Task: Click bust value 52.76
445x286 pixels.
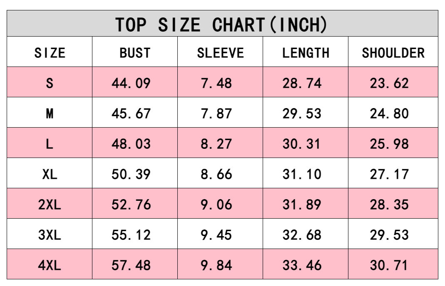Action: [131, 205]
